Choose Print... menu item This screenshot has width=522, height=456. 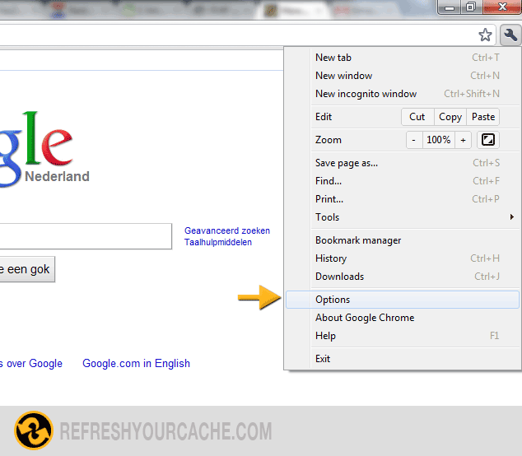click(402, 199)
